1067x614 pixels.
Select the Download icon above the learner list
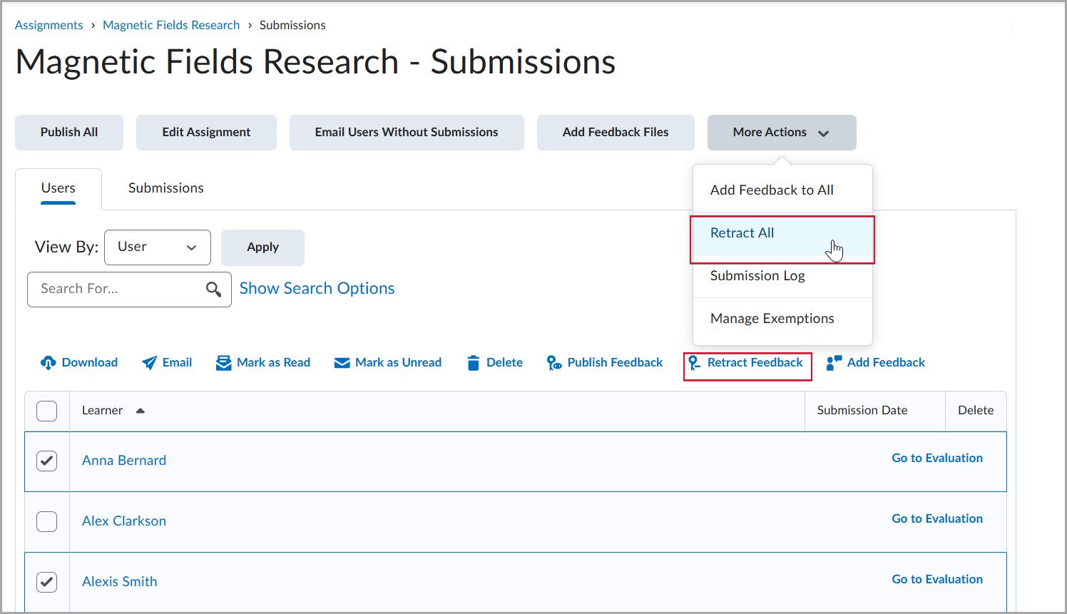pos(48,362)
